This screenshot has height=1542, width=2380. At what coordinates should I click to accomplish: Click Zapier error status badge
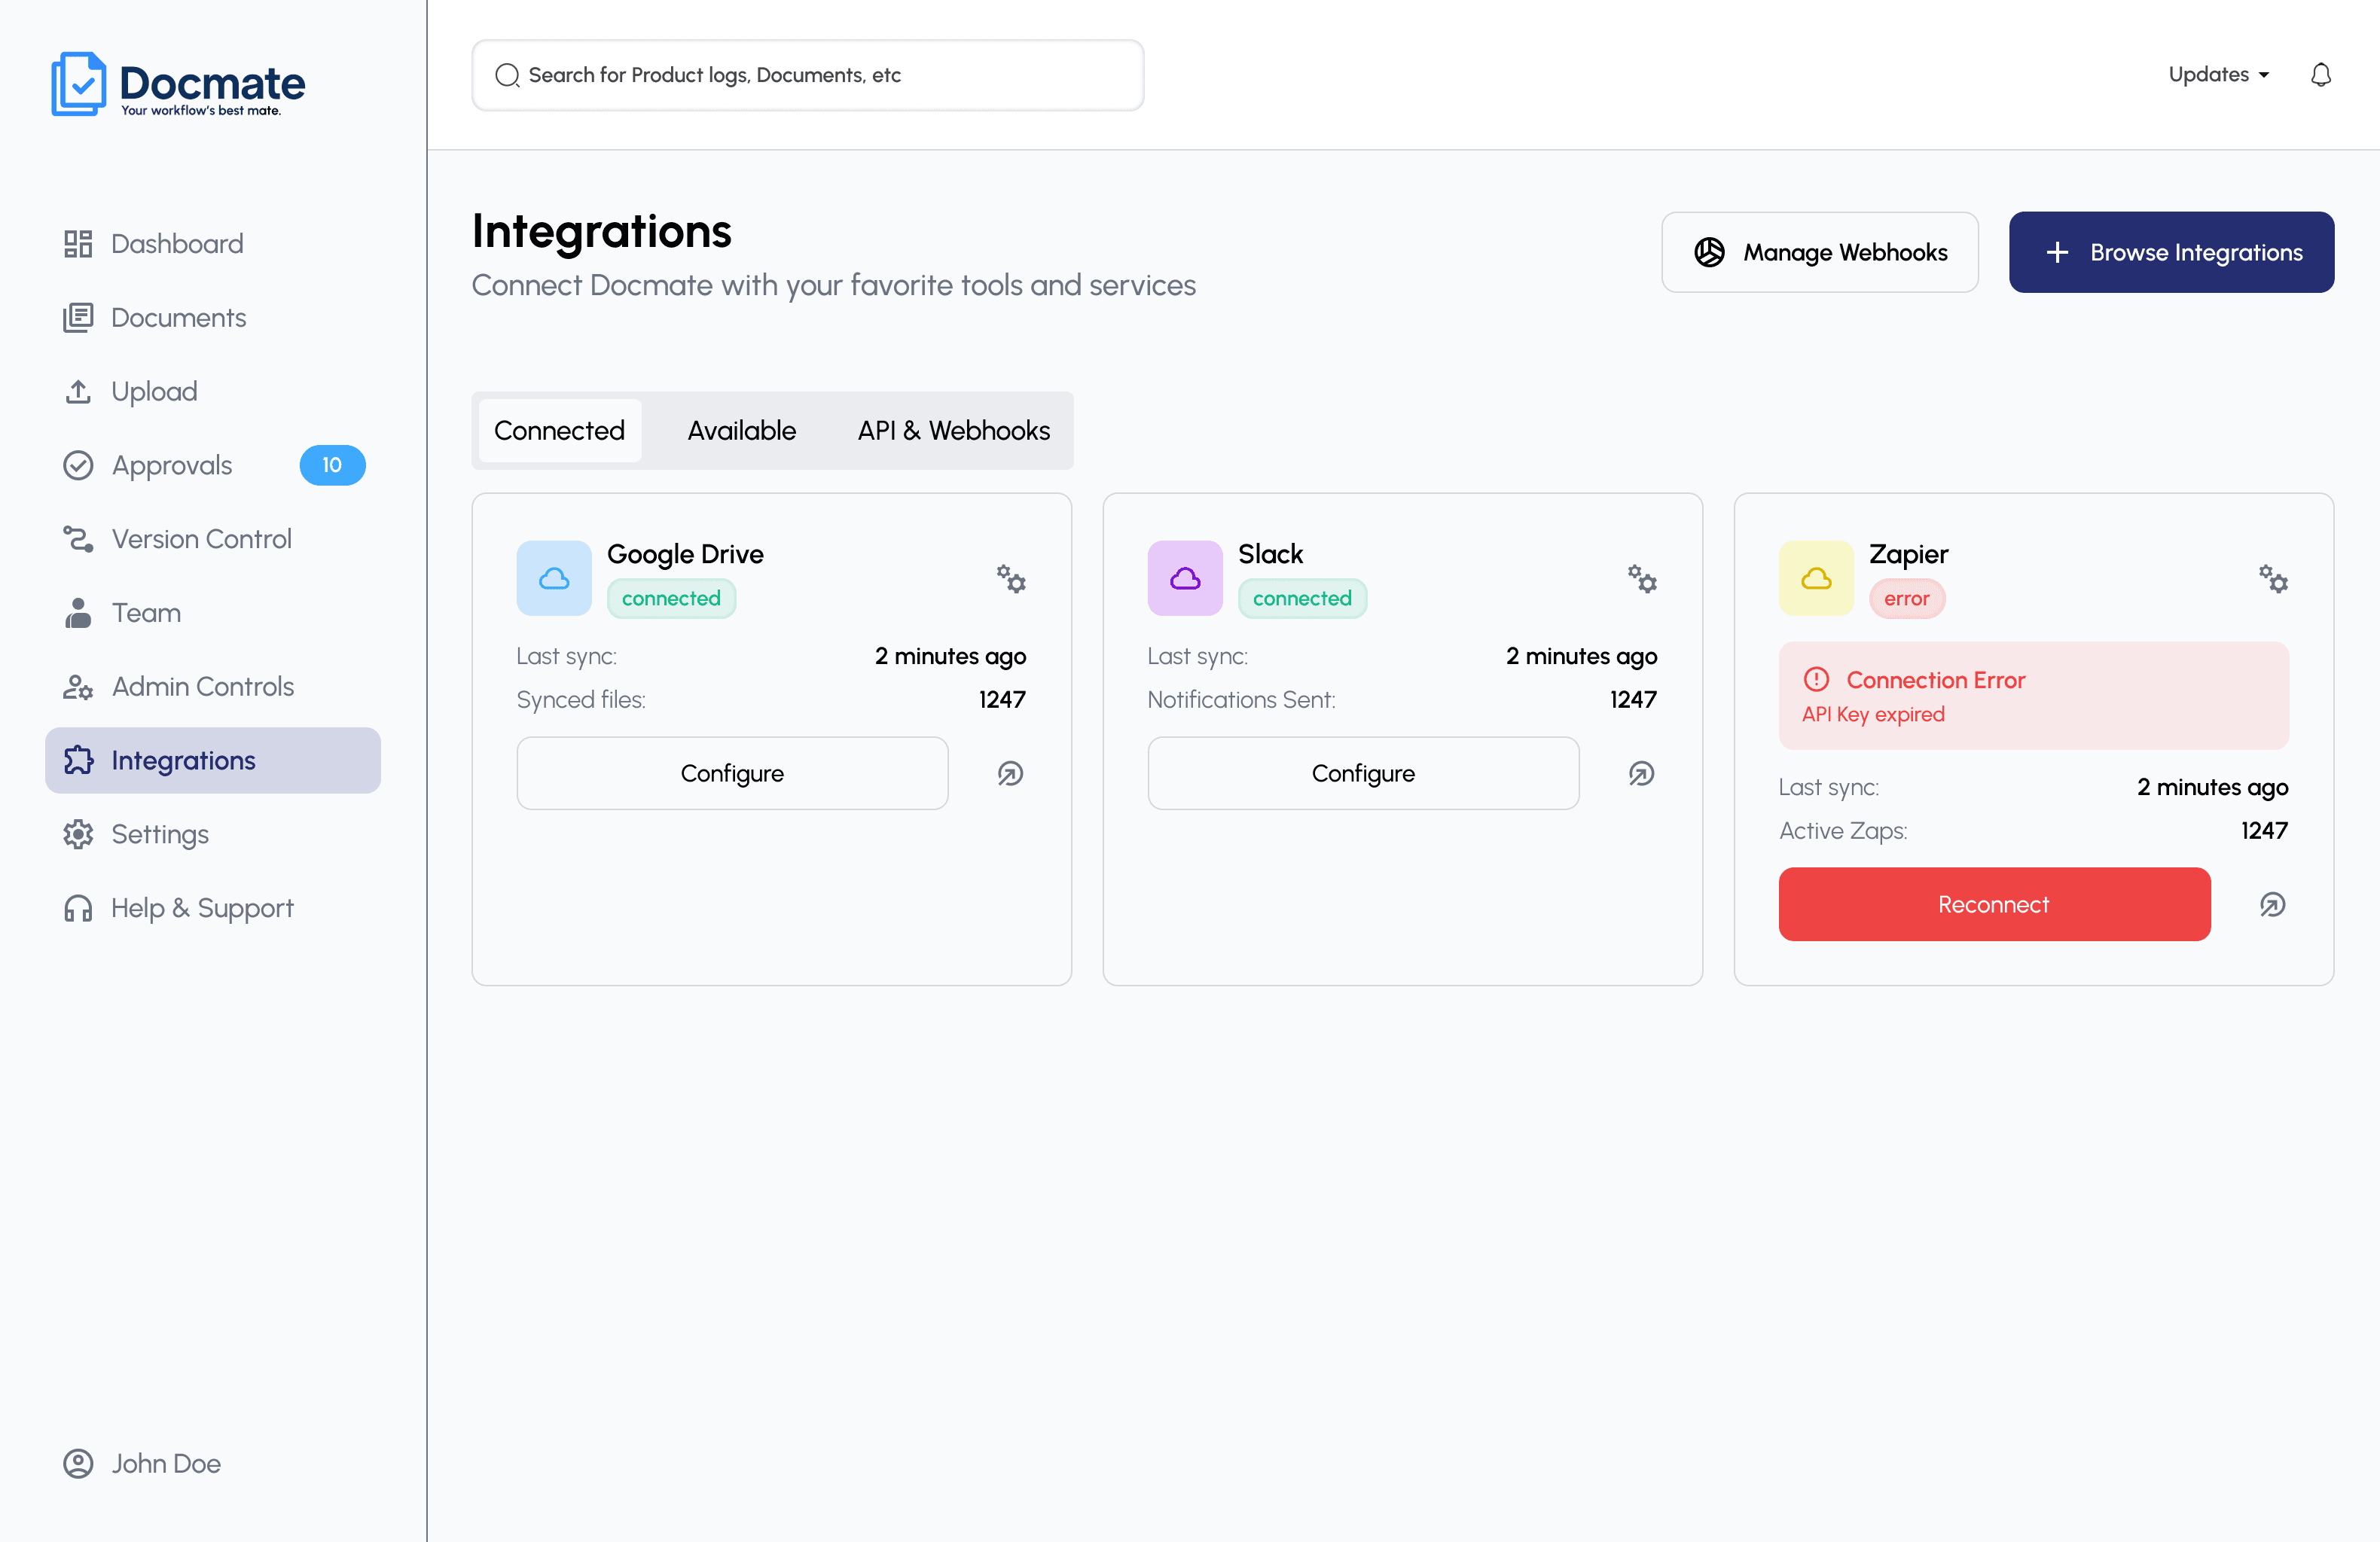1906,598
